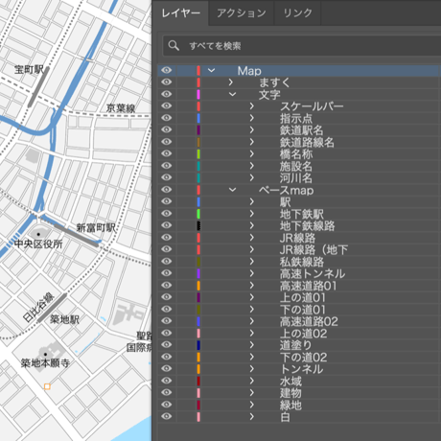Collapse the 文字 layer group
The image size is (441, 441).
[232, 94]
